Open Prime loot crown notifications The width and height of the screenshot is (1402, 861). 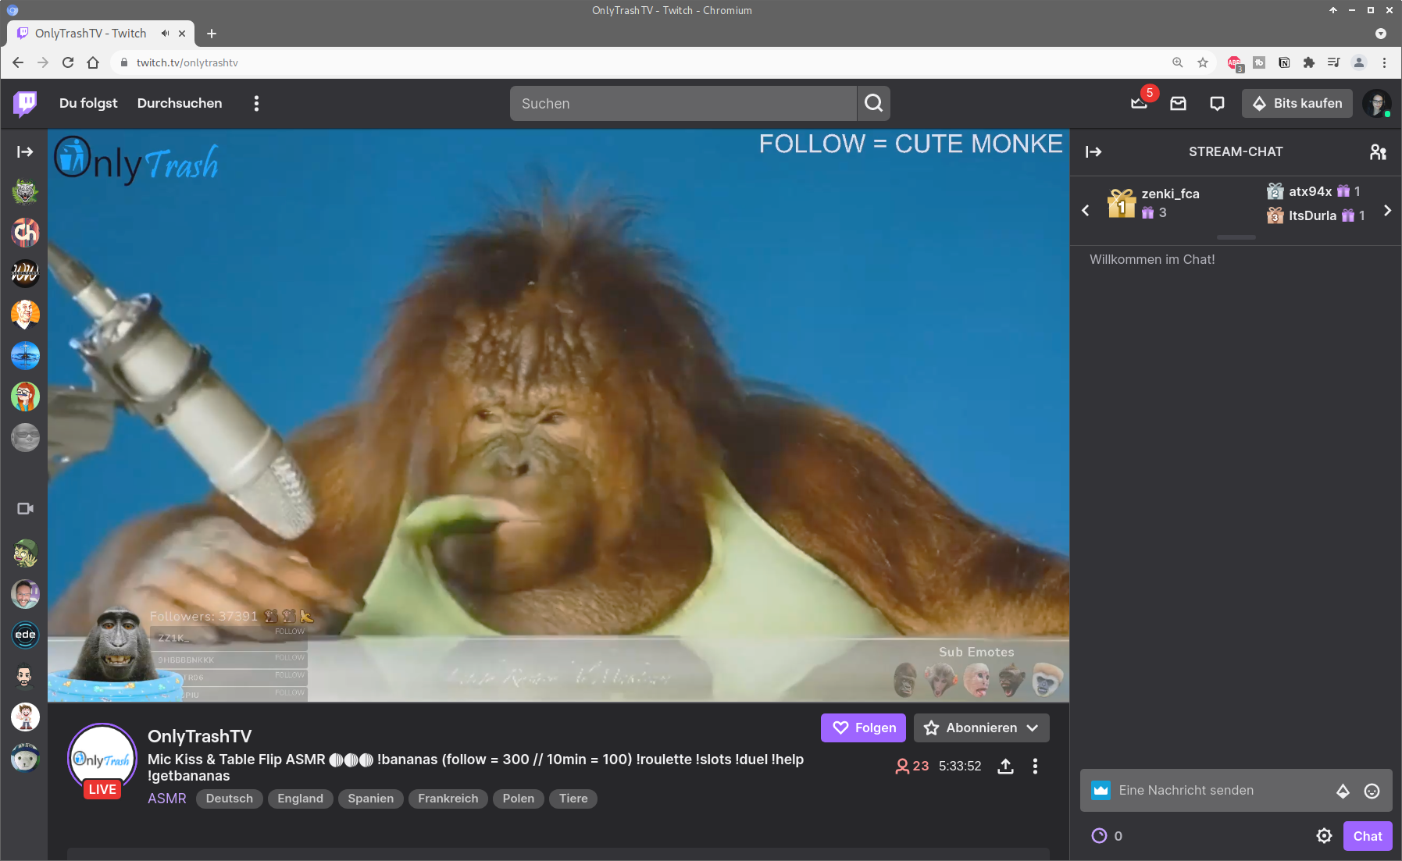1139,103
